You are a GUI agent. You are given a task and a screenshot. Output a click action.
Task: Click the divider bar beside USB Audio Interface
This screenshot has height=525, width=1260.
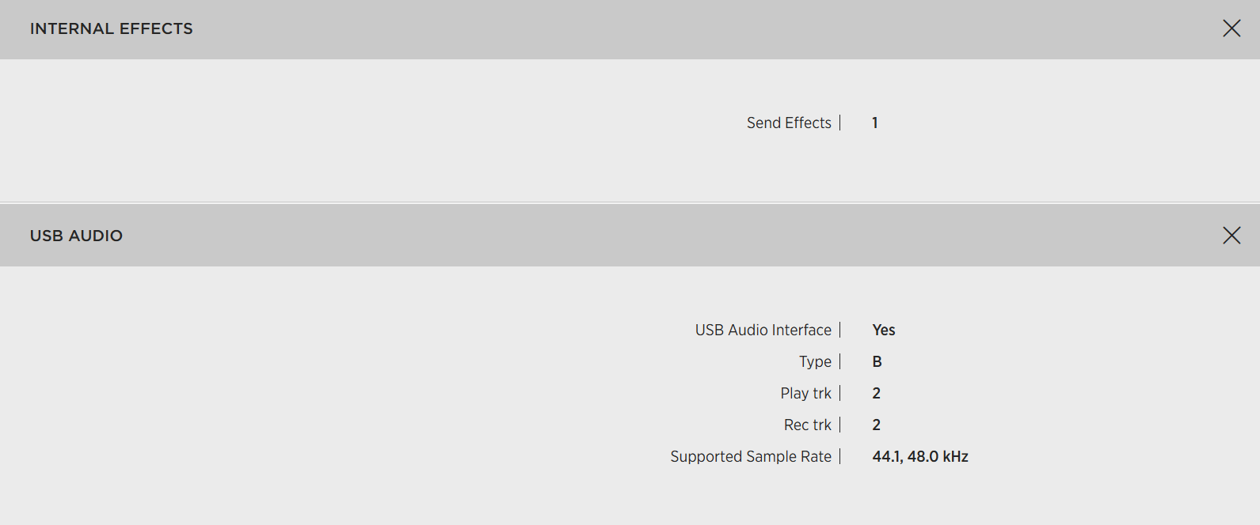click(x=840, y=330)
